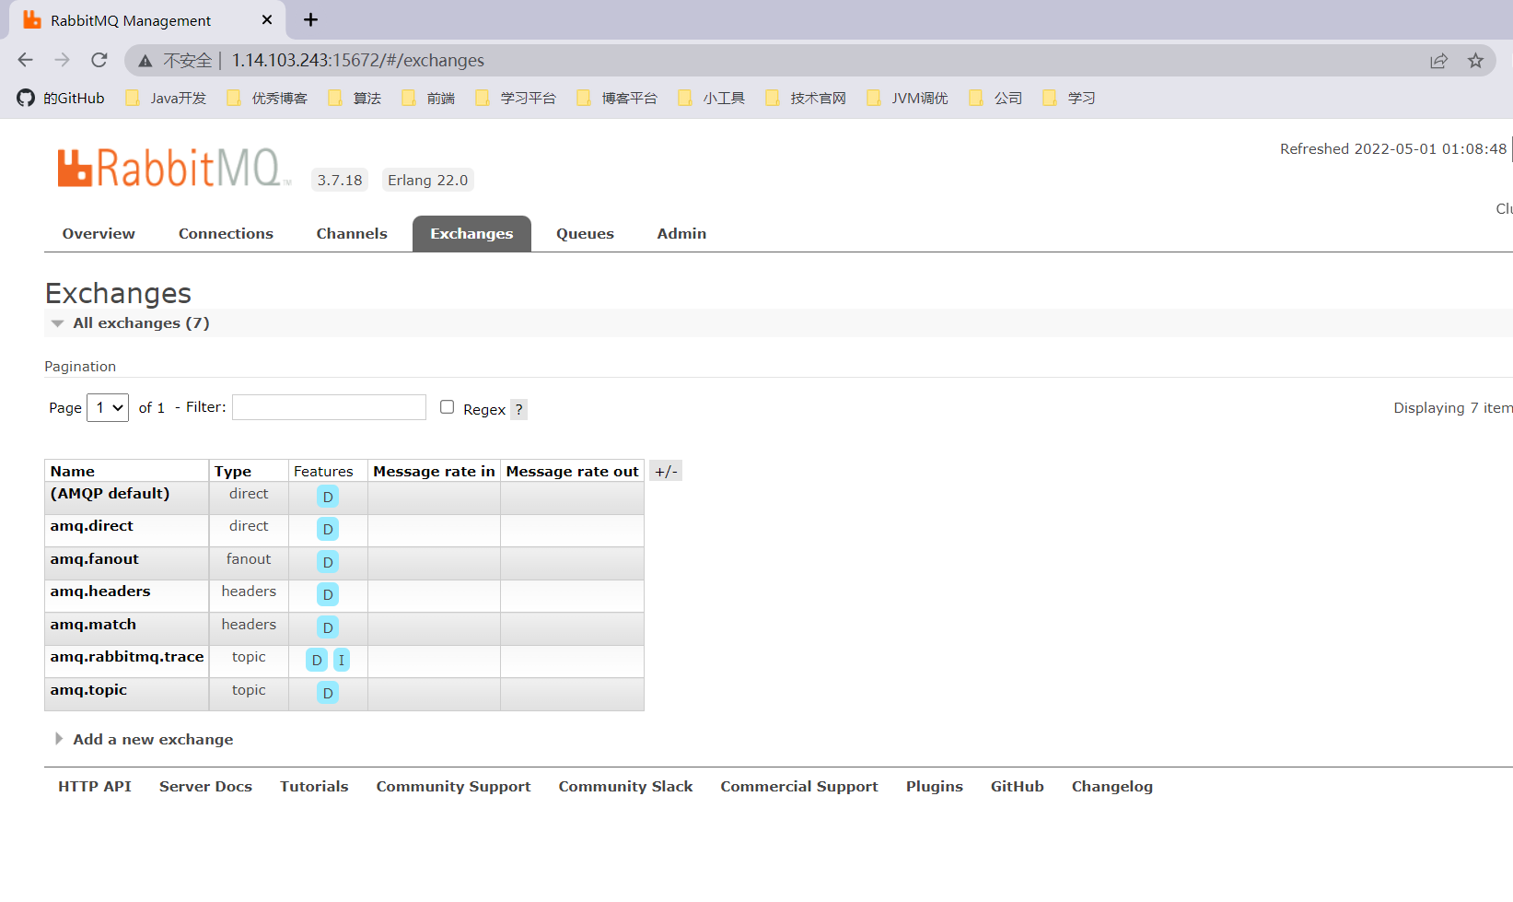Open the 公司 bookmark folder
The image size is (1513, 902).
pyautogui.click(x=995, y=98)
